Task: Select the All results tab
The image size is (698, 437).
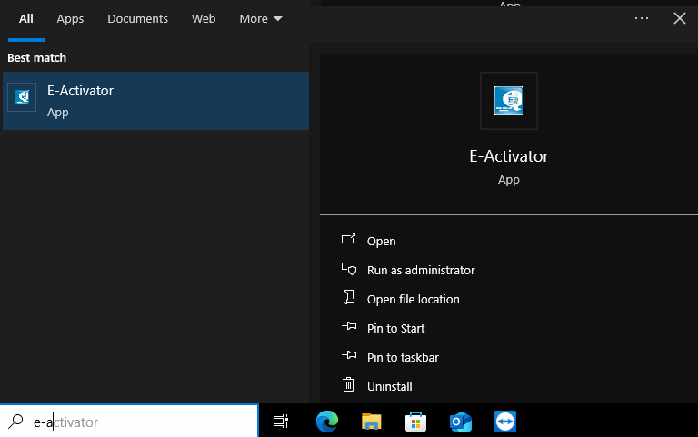Action: 26,18
